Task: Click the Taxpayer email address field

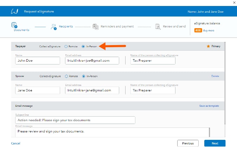Action: coord(92,61)
